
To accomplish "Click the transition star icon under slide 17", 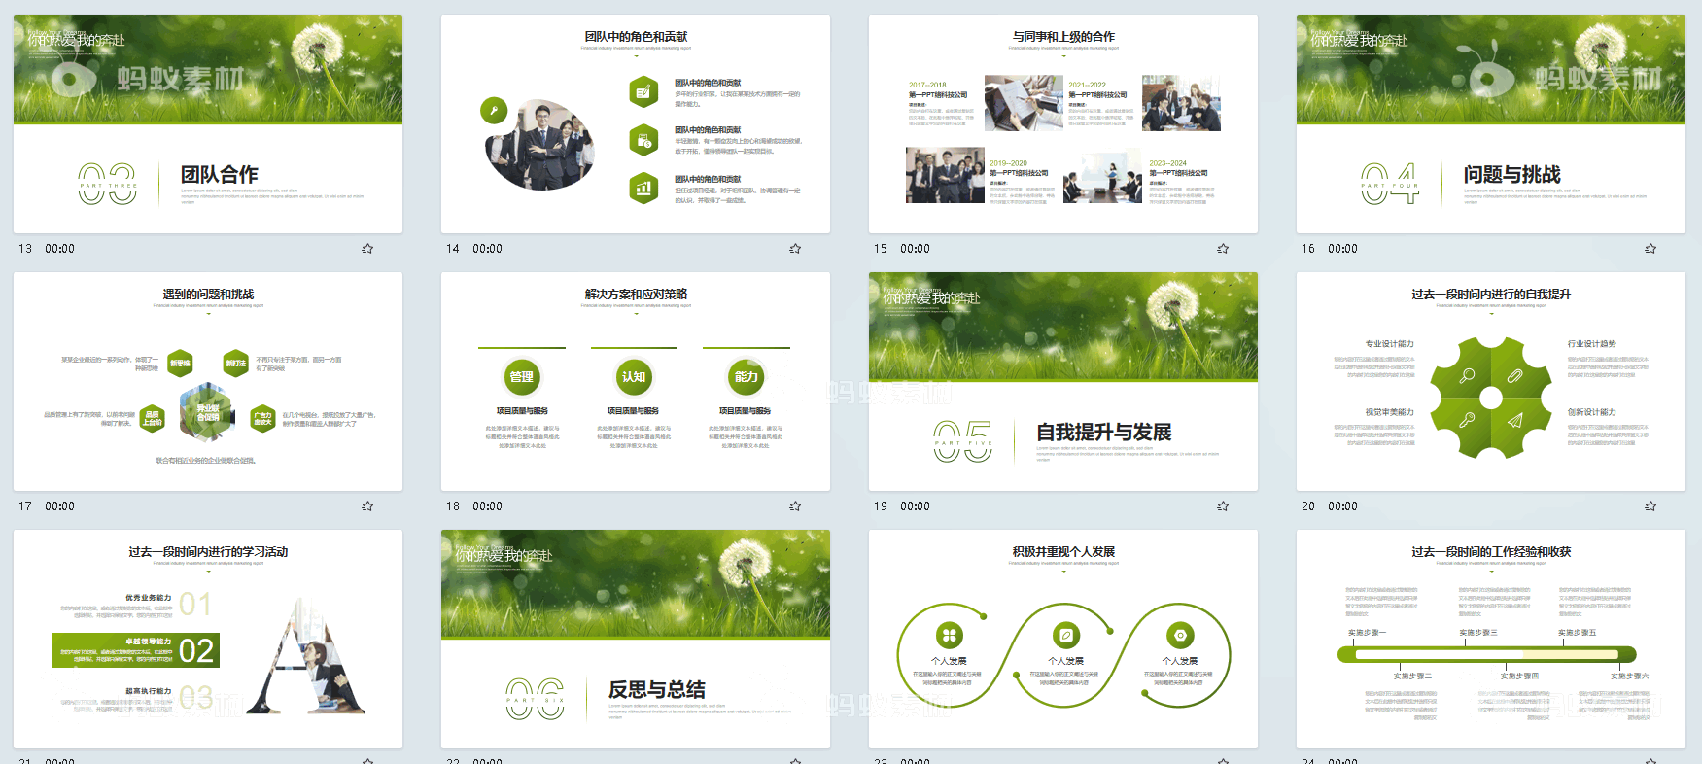I will (367, 506).
